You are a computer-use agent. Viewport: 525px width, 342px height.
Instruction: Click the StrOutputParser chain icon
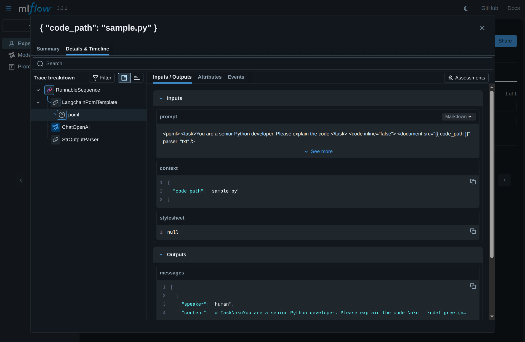tap(55, 140)
